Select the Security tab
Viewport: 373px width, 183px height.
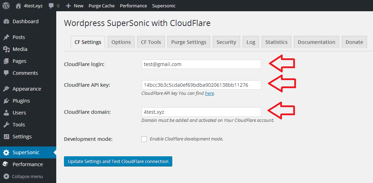[226, 42]
